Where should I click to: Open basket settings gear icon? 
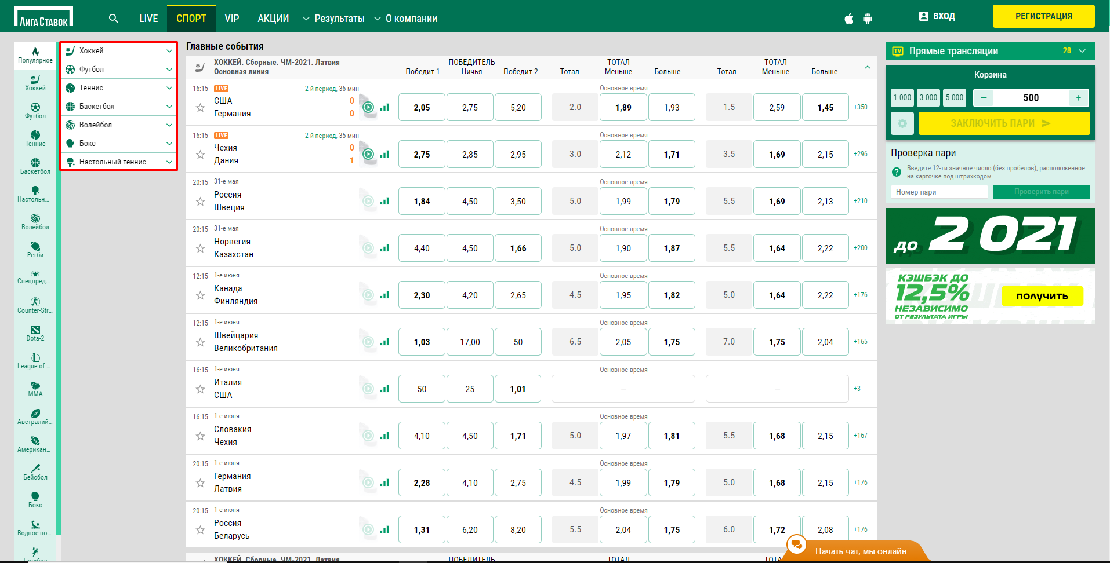pyautogui.click(x=902, y=123)
